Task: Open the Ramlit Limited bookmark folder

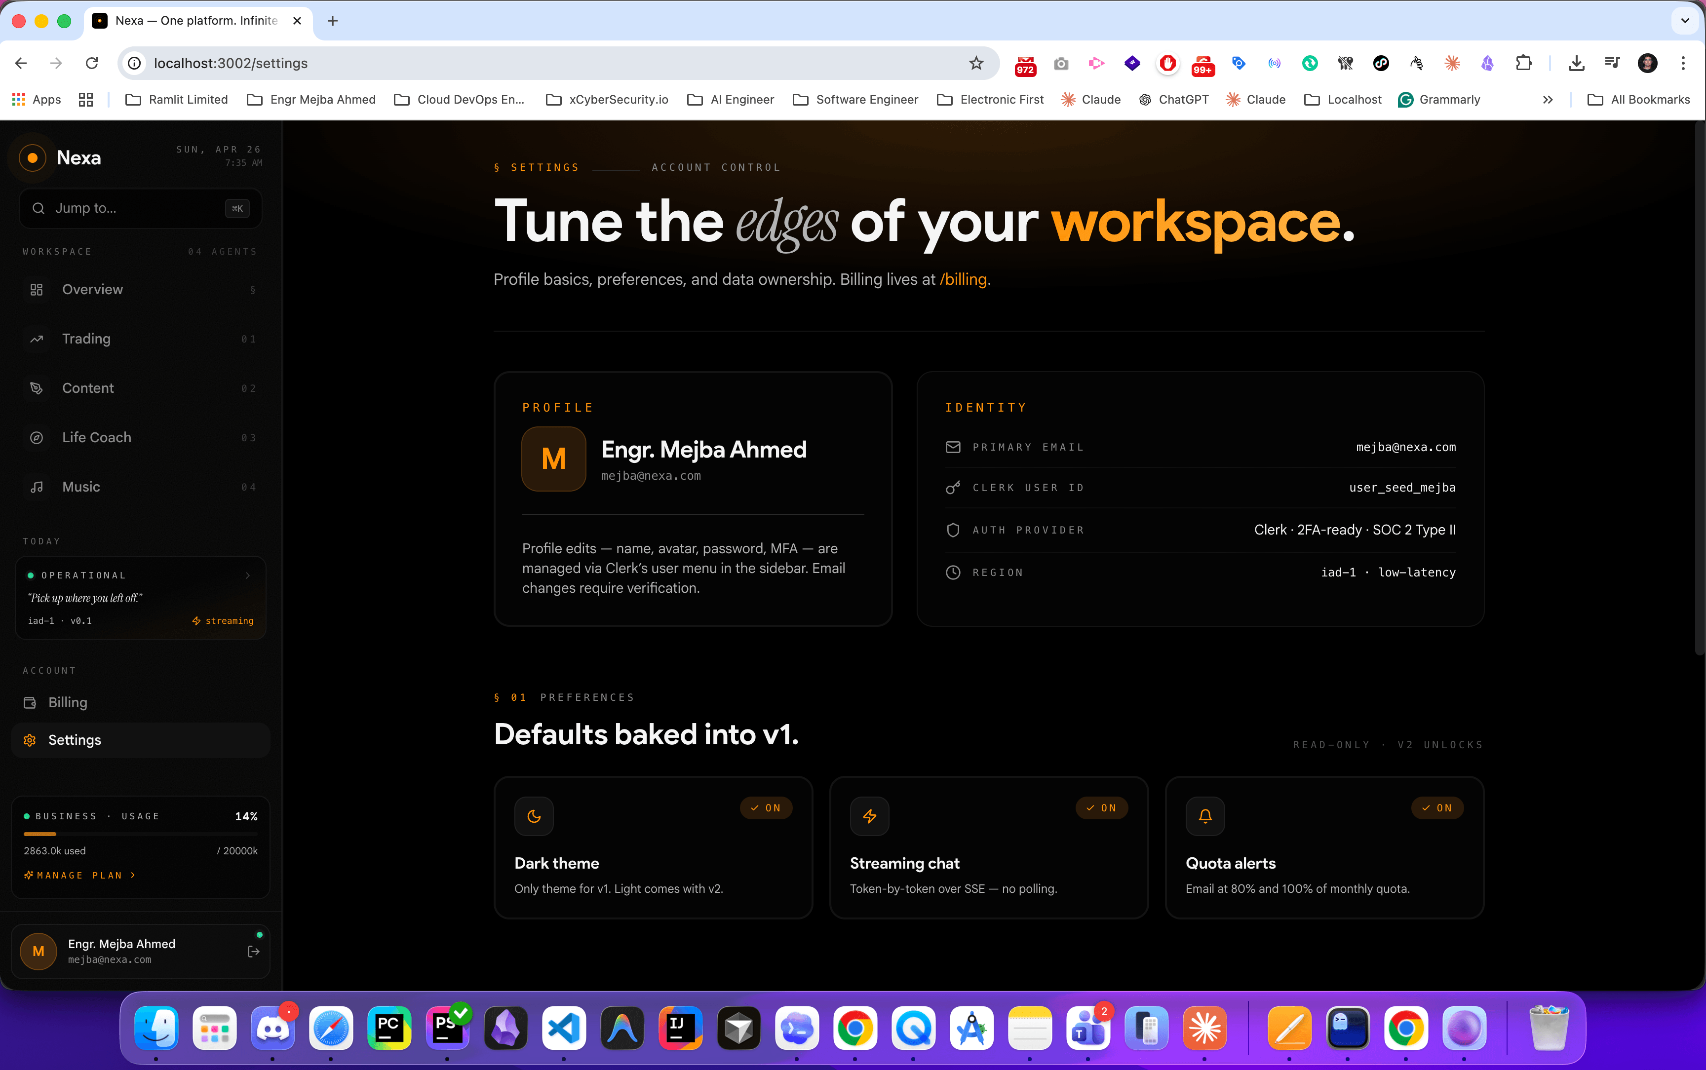Action: (176, 100)
